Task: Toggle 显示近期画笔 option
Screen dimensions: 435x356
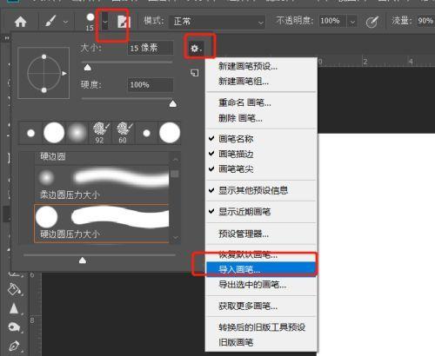Action: coord(261,212)
